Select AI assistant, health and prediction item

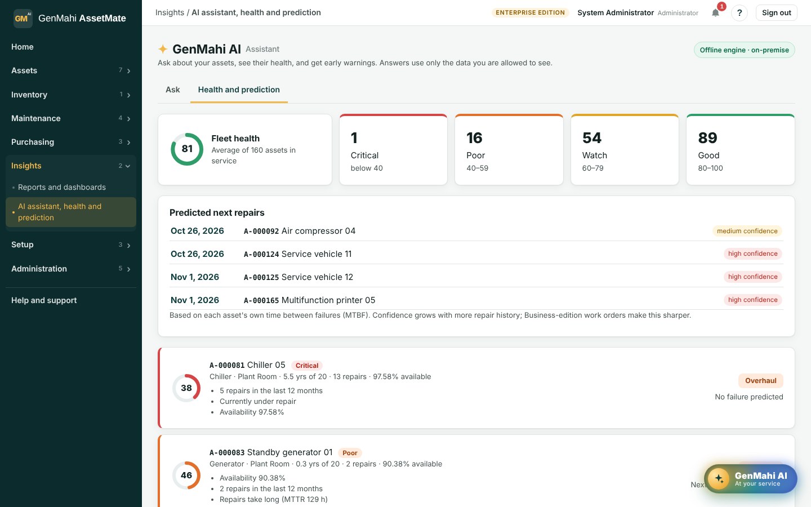[x=71, y=212]
